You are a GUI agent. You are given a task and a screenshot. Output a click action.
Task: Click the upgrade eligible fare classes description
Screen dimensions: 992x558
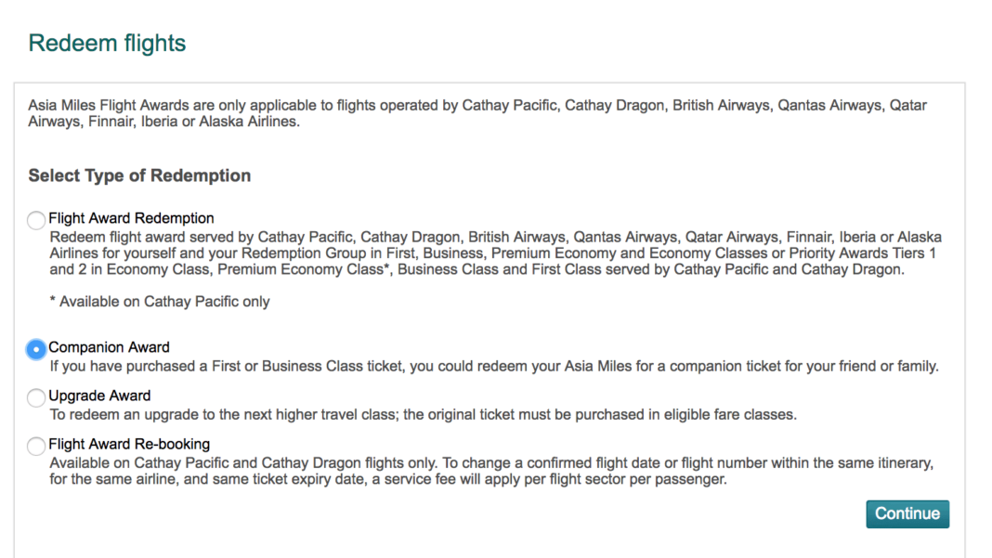pos(423,414)
